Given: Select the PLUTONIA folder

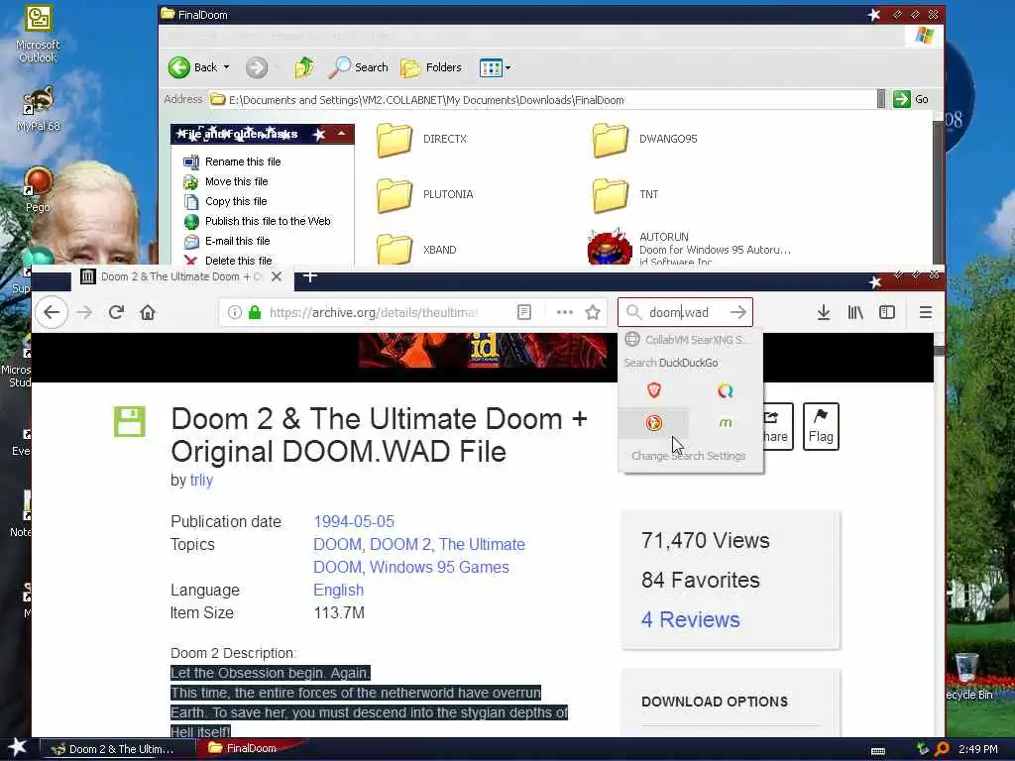Looking at the screenshot, I should (424, 194).
